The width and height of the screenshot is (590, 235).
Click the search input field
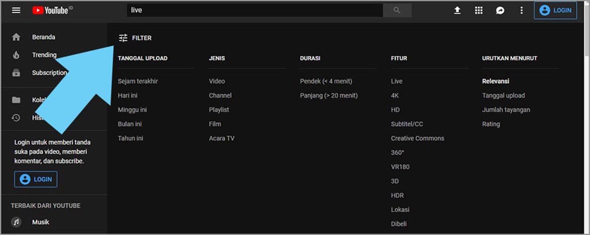tap(254, 10)
